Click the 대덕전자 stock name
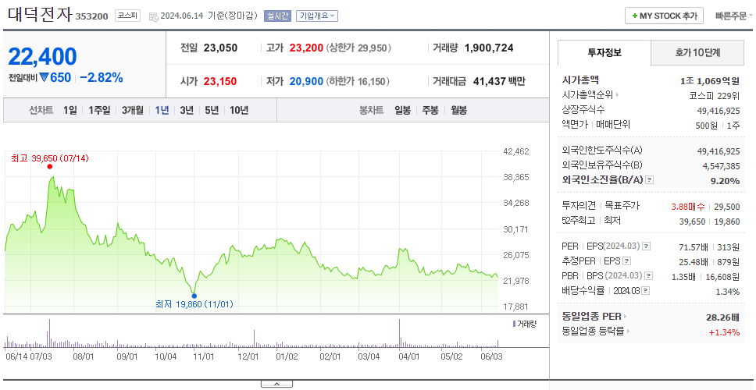The image size is (756, 390). tap(40, 14)
